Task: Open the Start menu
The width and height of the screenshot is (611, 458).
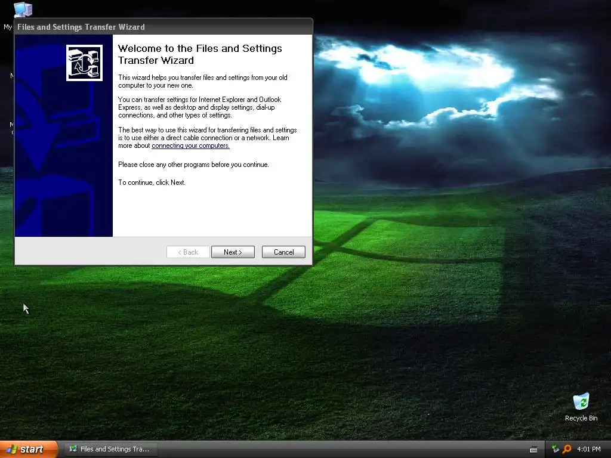Action: click(x=29, y=449)
